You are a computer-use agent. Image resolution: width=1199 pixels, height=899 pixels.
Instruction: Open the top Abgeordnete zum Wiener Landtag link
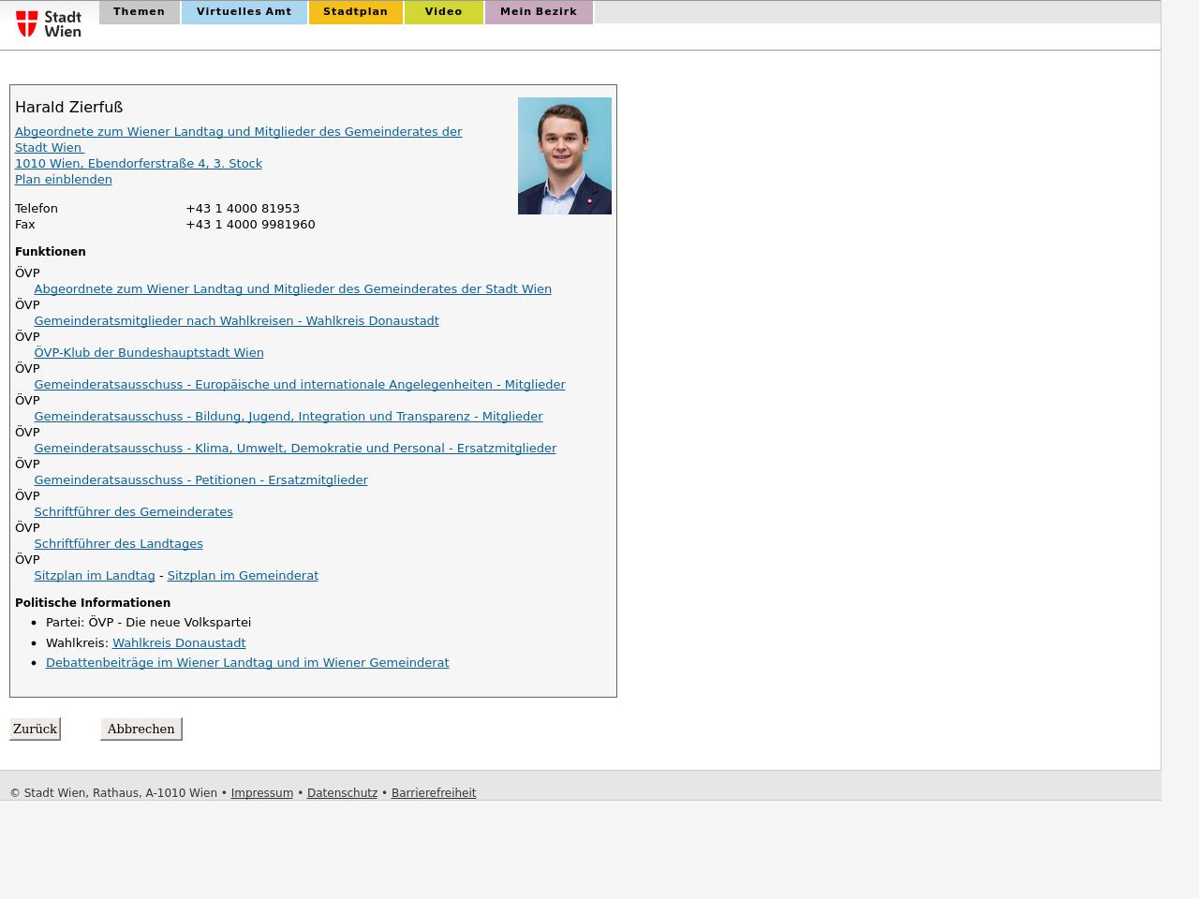[238, 140]
